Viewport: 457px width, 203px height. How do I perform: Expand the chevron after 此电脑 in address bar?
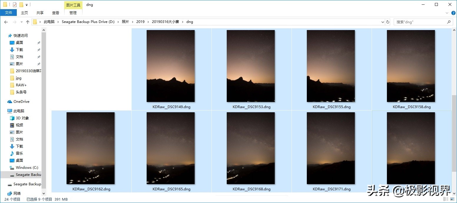(58, 22)
